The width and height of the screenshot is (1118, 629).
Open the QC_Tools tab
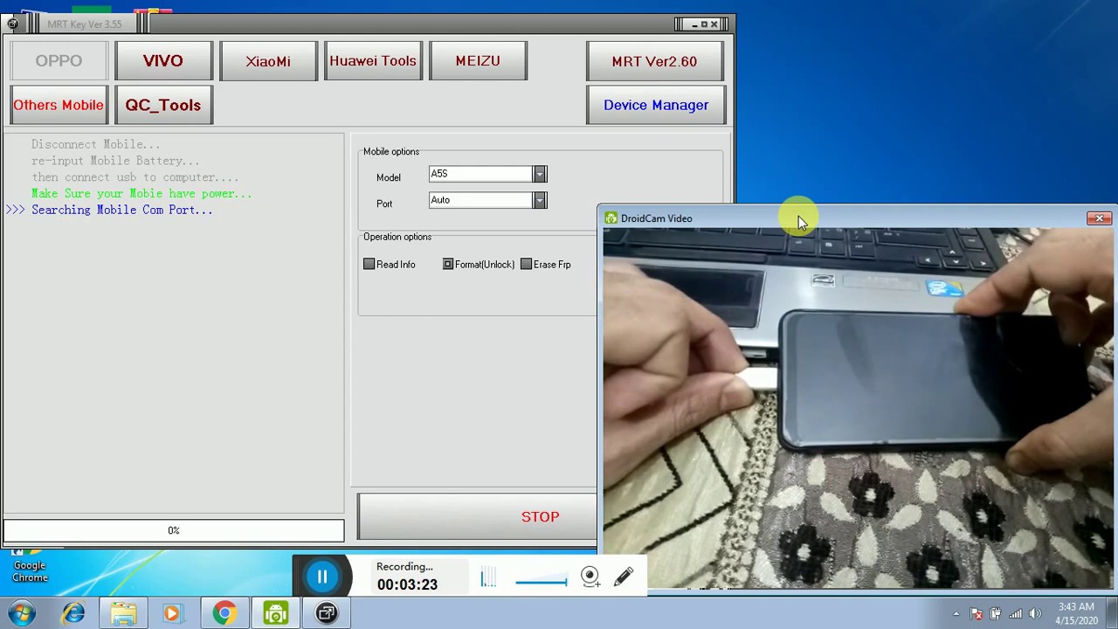(x=163, y=105)
